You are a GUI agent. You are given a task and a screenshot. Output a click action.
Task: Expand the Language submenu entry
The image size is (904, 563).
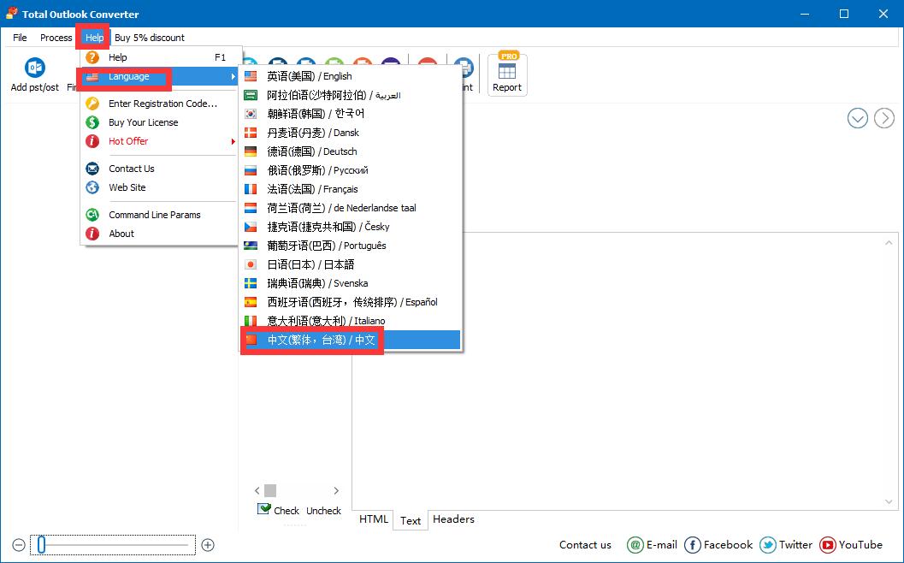click(160, 76)
